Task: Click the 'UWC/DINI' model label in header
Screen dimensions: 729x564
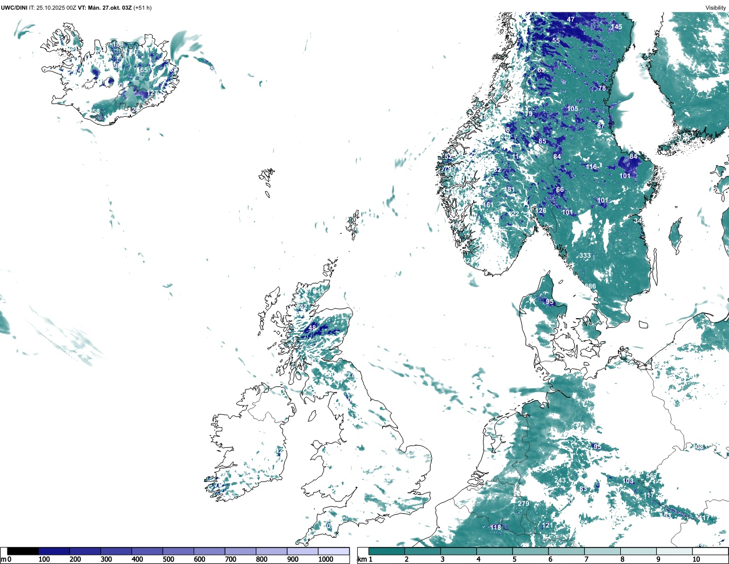Action: [x=14, y=7]
